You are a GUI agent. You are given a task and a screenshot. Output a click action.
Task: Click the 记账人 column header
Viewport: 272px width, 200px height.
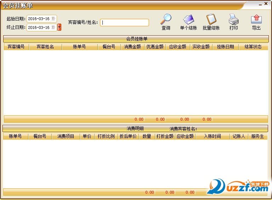coord(239,136)
